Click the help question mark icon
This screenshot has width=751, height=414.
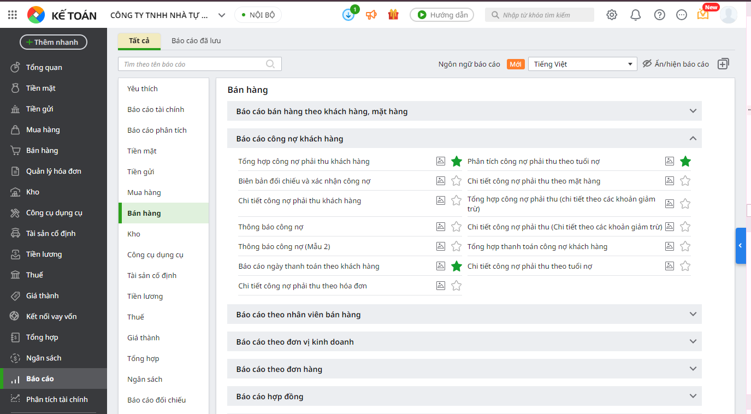click(660, 15)
